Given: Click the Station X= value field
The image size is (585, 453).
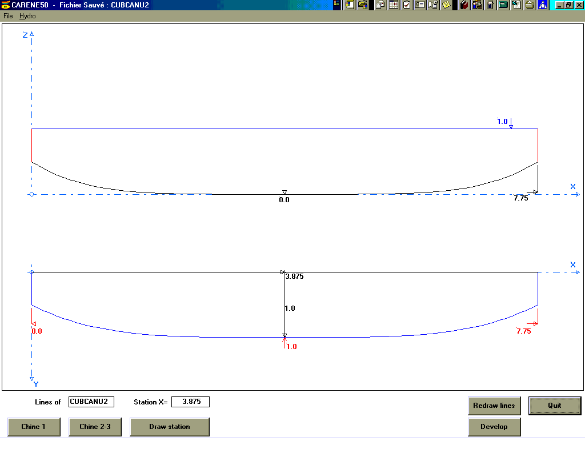Looking at the screenshot, I should (190, 402).
